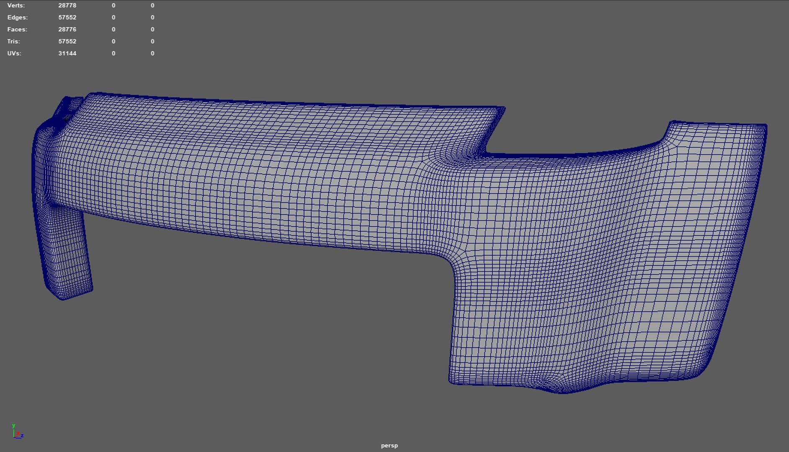789x452 pixels.
Task: Select the "UVs:" heads-up display label
Action: pos(14,54)
